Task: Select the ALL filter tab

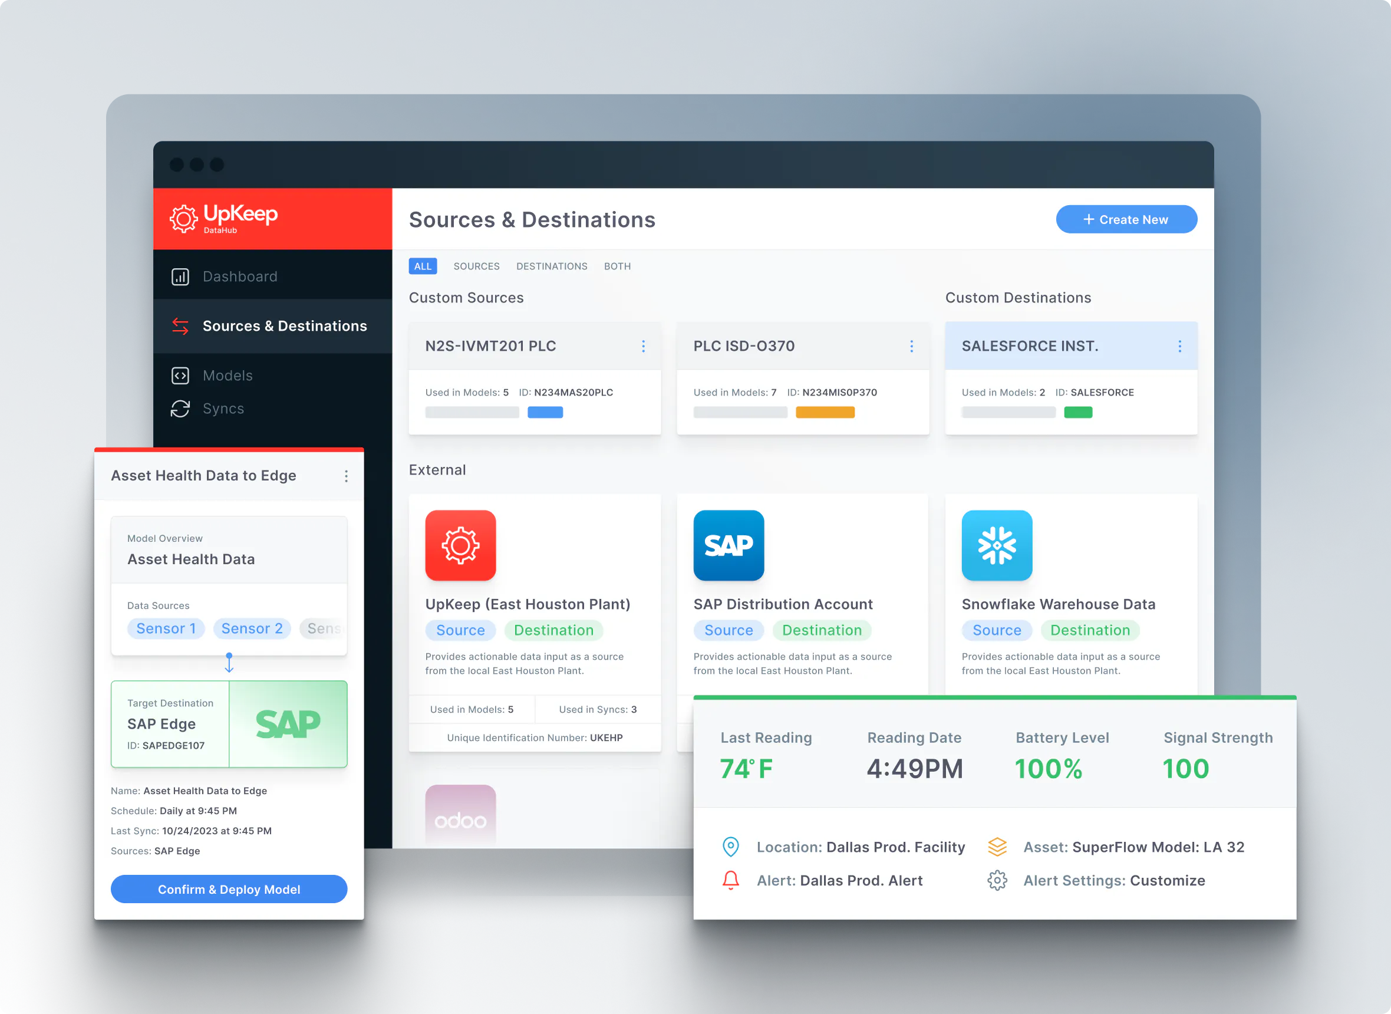Action: click(422, 266)
